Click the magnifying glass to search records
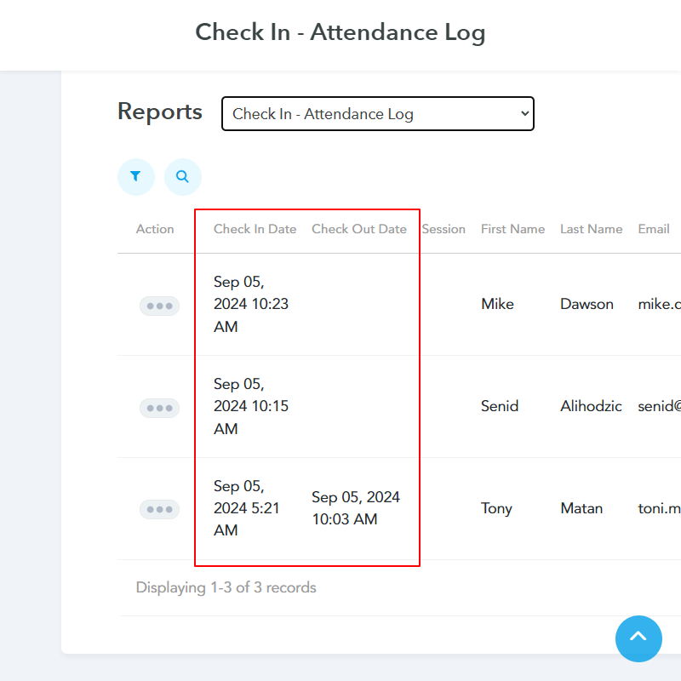The width and height of the screenshot is (681, 681). pos(182,176)
